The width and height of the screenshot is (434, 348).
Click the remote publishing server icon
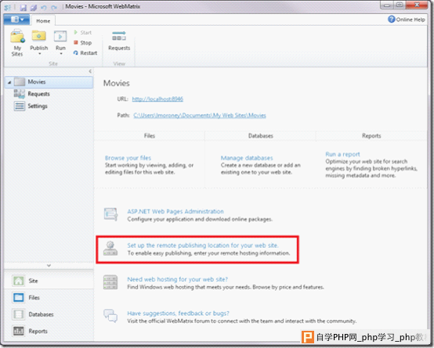(x=110, y=248)
